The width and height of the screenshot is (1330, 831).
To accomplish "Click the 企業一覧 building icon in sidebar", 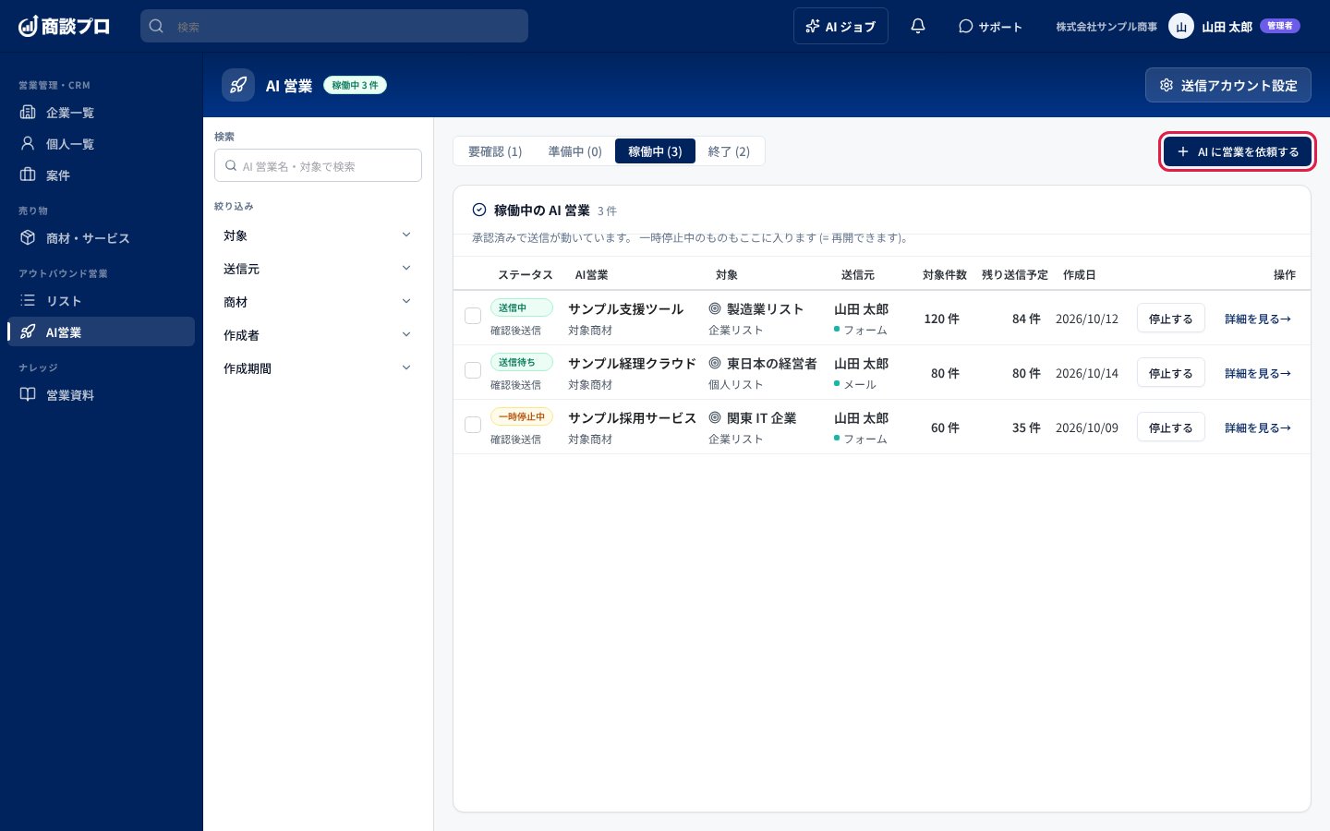I will (28, 112).
